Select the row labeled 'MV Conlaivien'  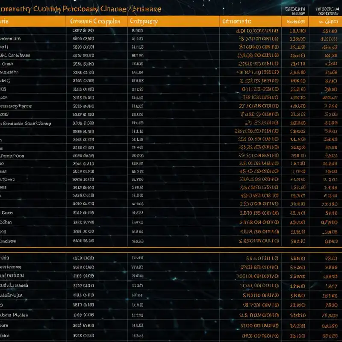(x=171, y=56)
